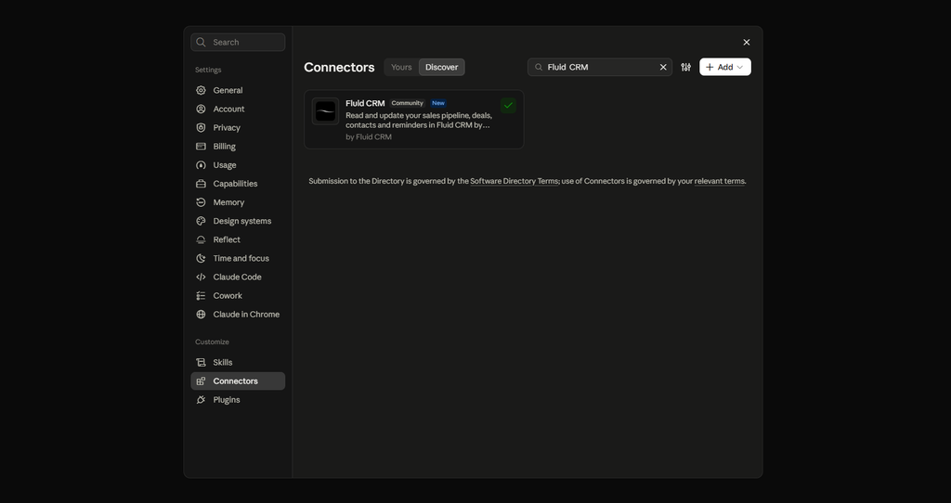Click the Skills icon in Customize section
Viewport: 951px width, 503px height.
click(x=201, y=363)
